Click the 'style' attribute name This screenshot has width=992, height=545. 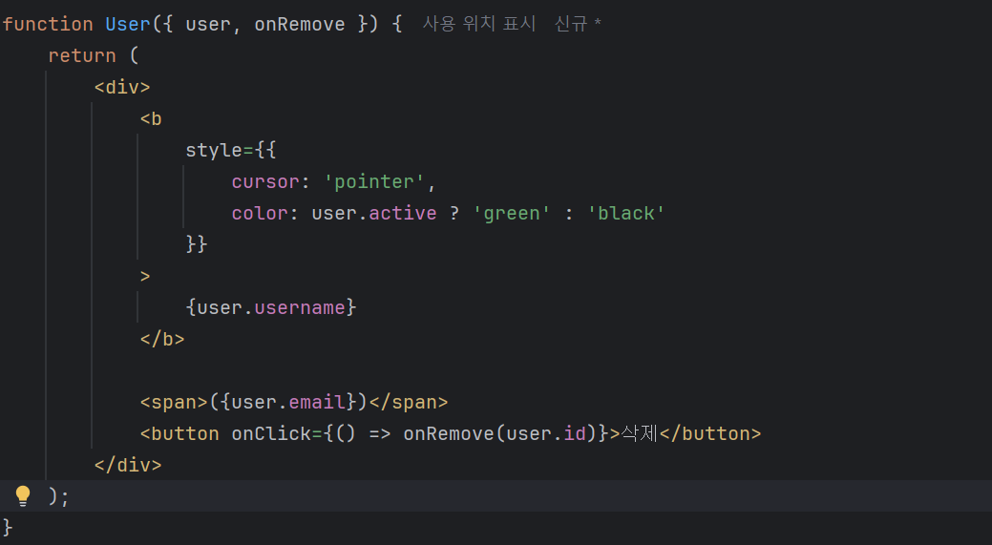[214, 151]
